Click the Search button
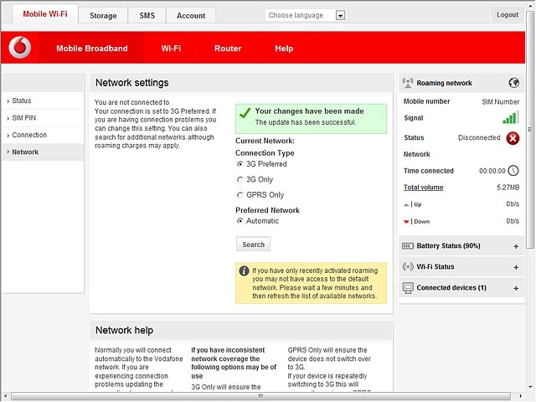Viewport: 536px width, 402px height. coord(253,245)
